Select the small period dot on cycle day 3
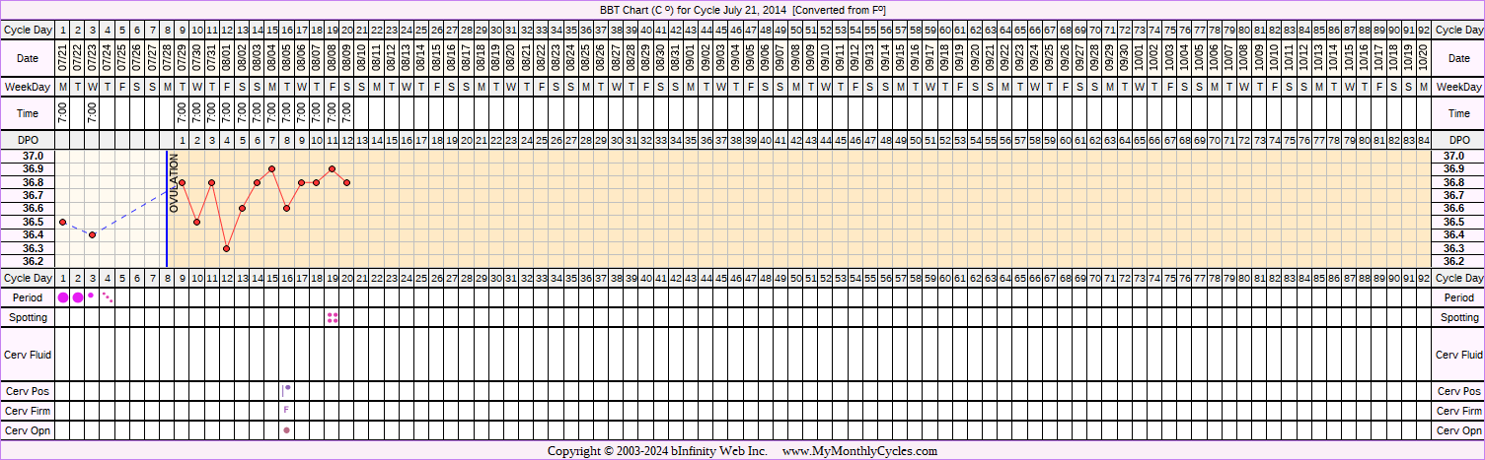Image resolution: width=1485 pixels, height=460 pixels. (91, 295)
